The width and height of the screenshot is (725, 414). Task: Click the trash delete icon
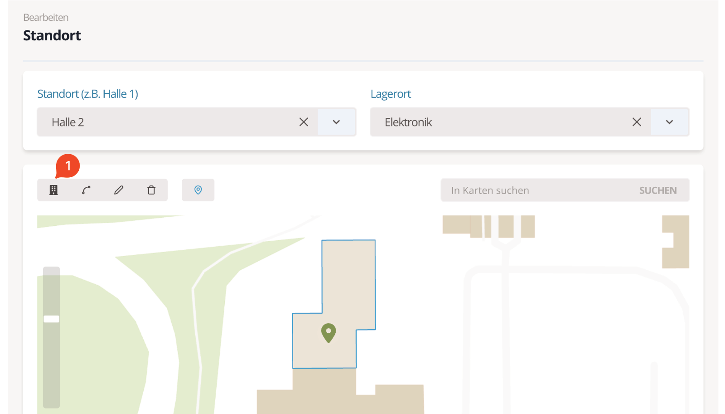(x=151, y=190)
